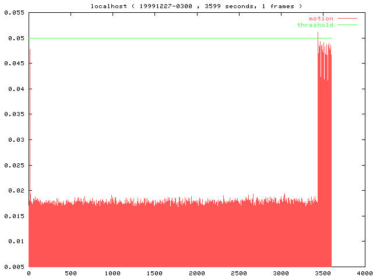
Task: Click the 2000 x-axis tick label
Action: point(196,274)
